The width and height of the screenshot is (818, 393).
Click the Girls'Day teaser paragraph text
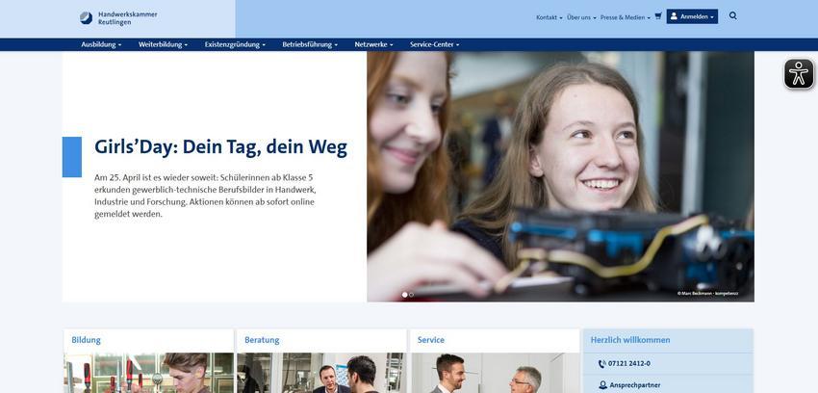pos(204,196)
